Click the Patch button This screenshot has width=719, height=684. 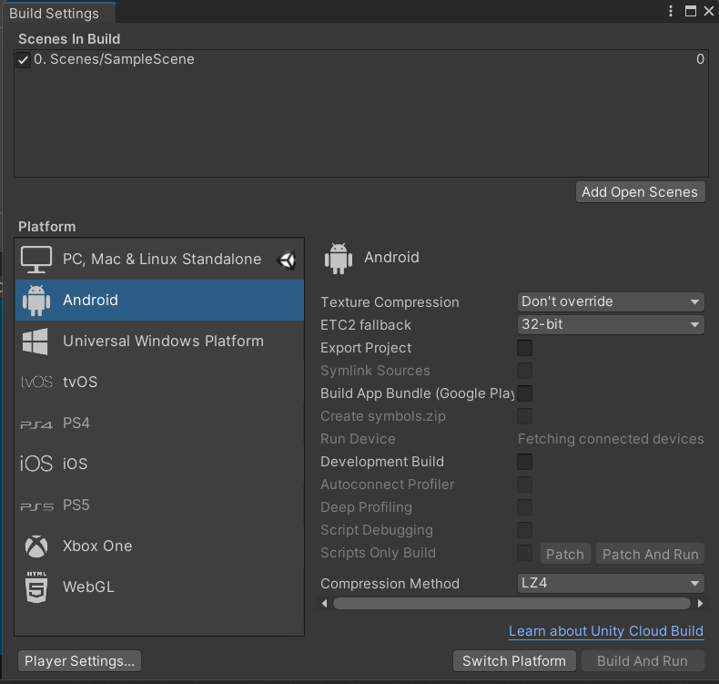565,554
